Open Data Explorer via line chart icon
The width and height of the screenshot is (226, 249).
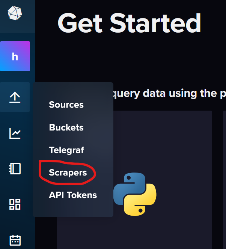[x=15, y=133]
